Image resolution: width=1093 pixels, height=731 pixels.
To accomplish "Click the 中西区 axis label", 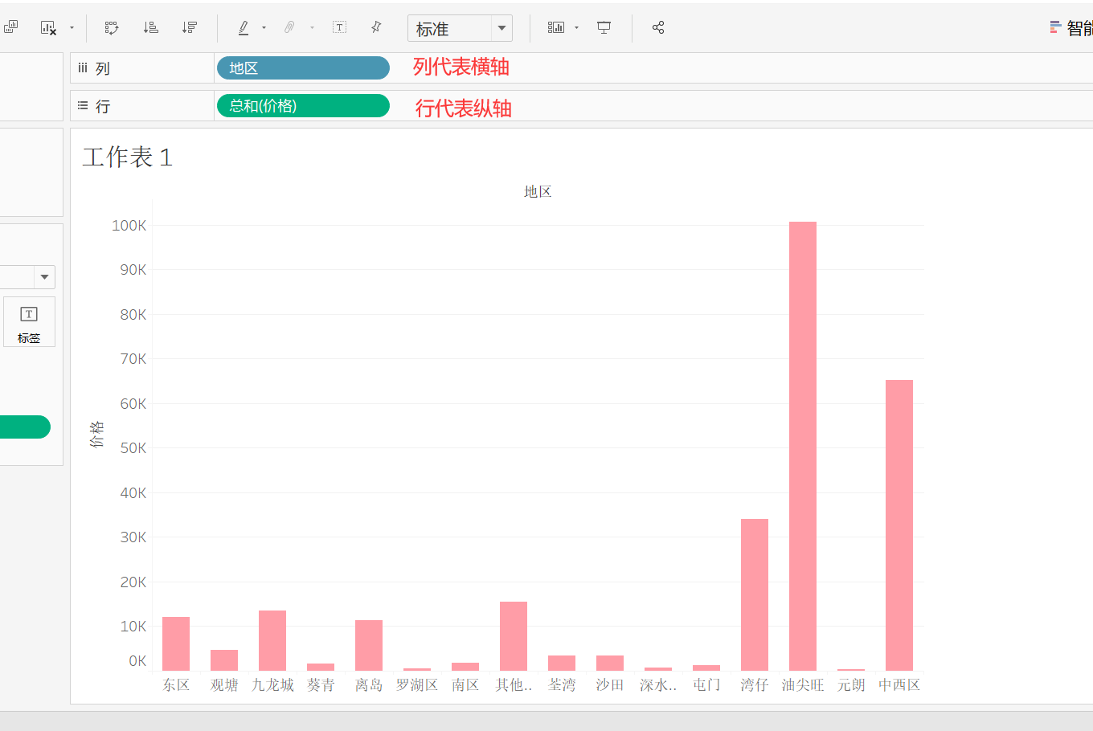I will [899, 684].
